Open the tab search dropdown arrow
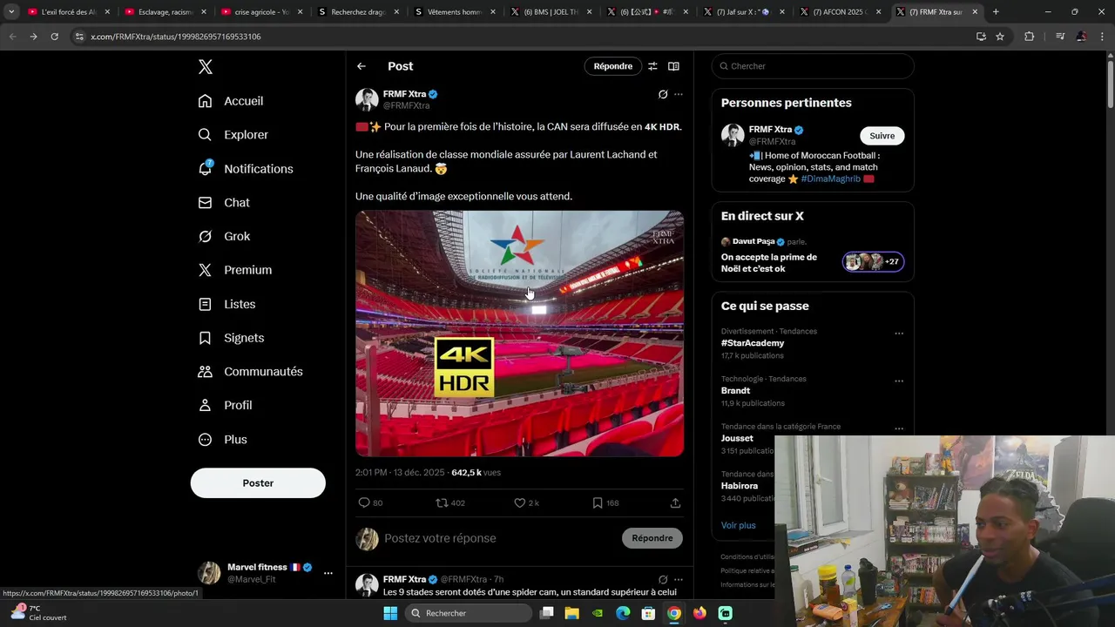This screenshot has height=627, width=1115. click(11, 12)
